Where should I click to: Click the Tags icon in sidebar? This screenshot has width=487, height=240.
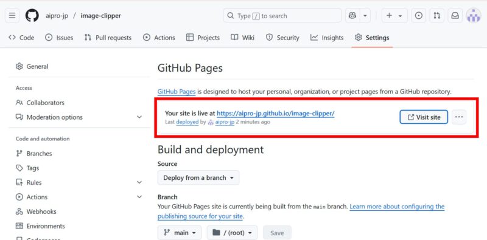click(19, 168)
